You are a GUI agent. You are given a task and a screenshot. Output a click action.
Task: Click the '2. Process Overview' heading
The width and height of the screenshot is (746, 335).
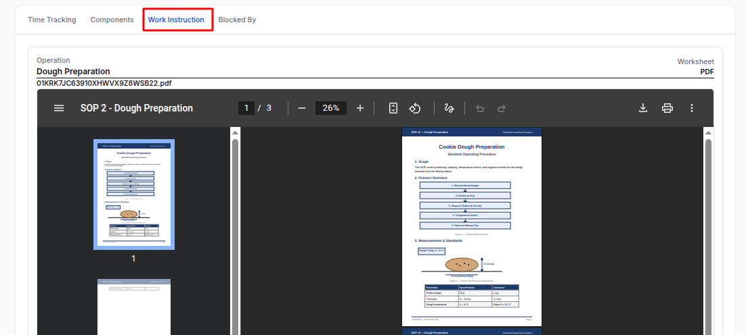[431, 178]
